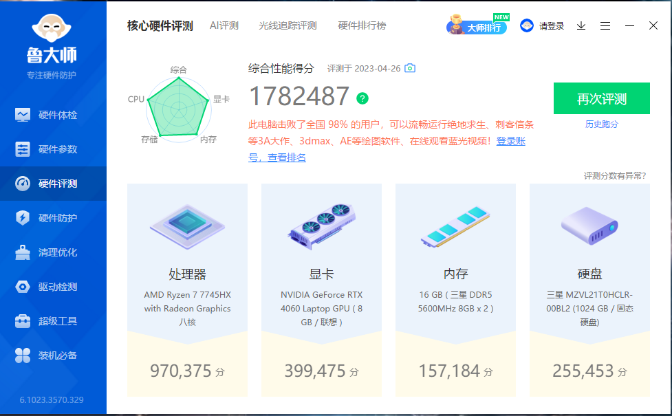Image resolution: width=672 pixels, height=416 pixels.
Task: Switch to the 光线追踪评测 tab
Action: pyautogui.click(x=288, y=25)
